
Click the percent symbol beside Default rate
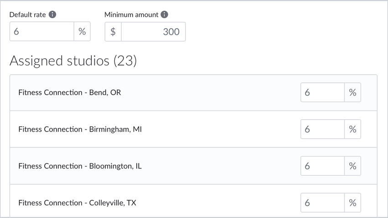click(x=82, y=31)
